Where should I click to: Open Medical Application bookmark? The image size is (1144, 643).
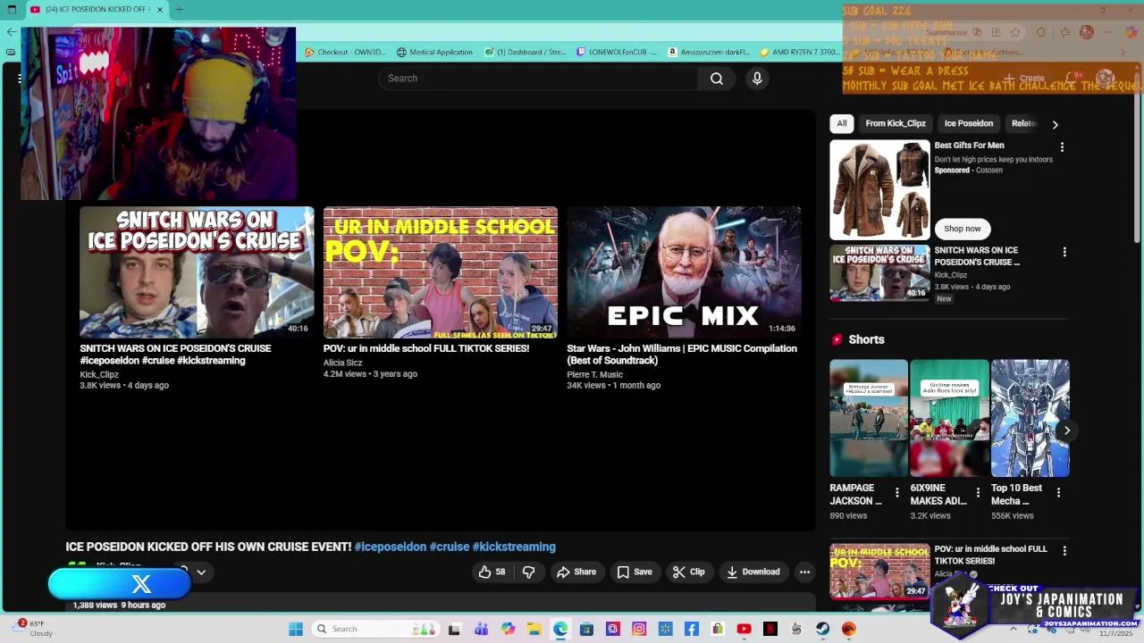coord(434,52)
